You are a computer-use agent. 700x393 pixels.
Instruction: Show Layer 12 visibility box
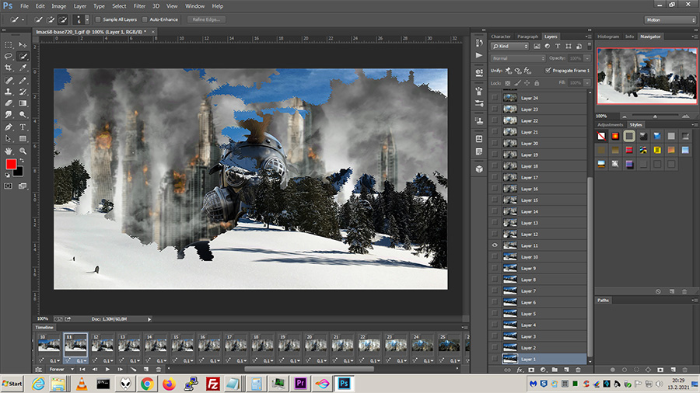point(495,234)
